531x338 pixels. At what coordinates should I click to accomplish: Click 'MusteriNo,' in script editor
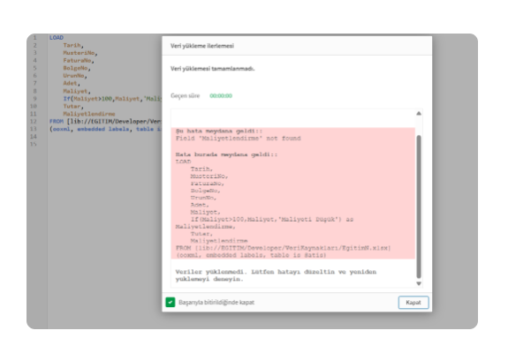coord(80,53)
